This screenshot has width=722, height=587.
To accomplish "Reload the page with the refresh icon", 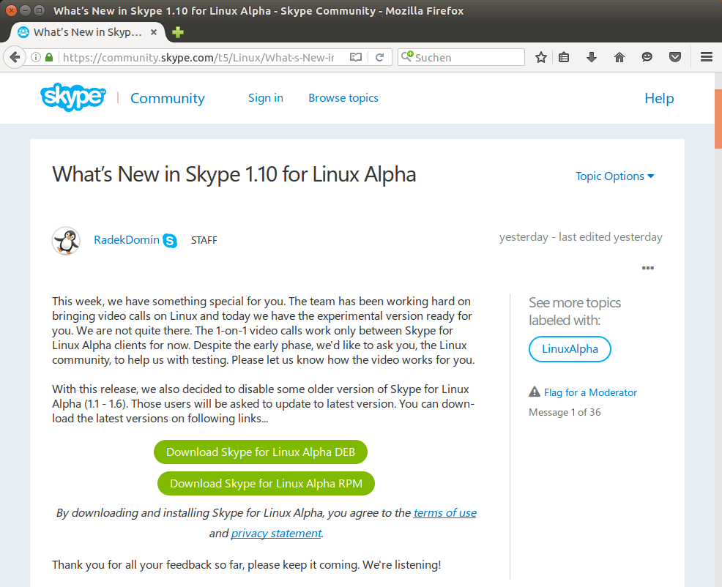I will pos(380,57).
